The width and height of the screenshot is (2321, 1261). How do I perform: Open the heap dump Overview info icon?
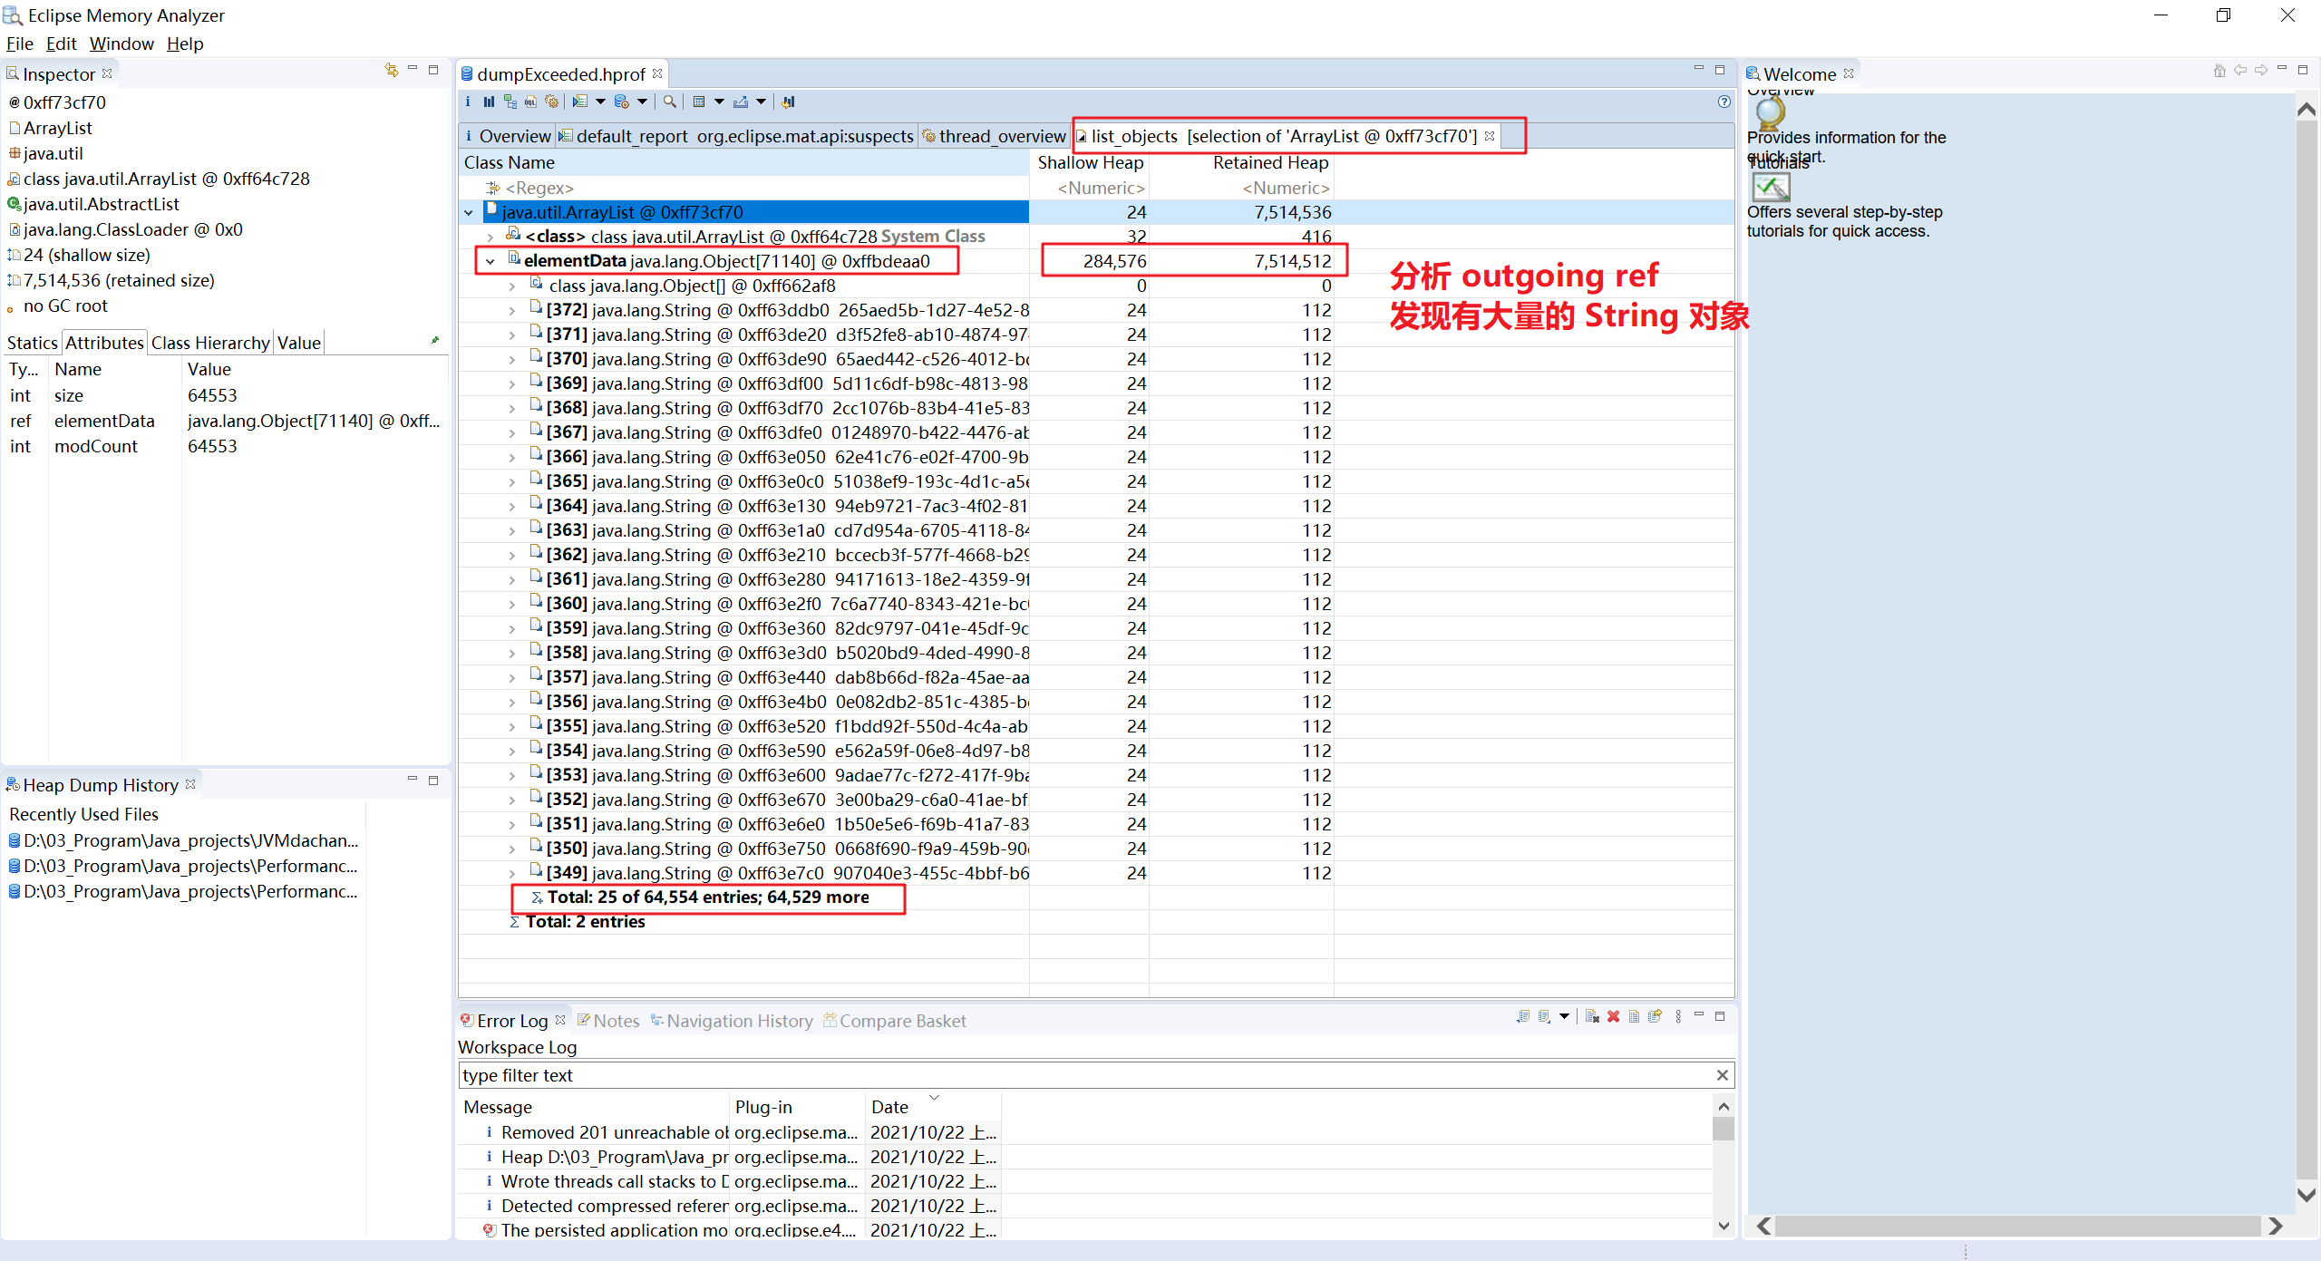pyautogui.click(x=468, y=102)
